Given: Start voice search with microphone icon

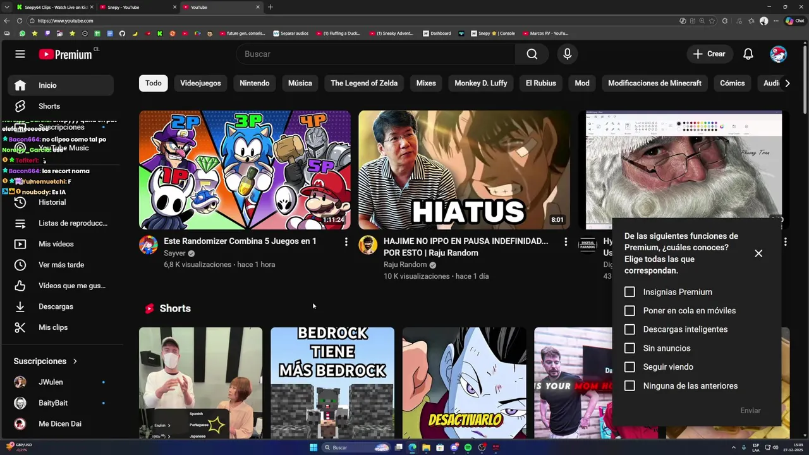Looking at the screenshot, I should click(x=568, y=54).
